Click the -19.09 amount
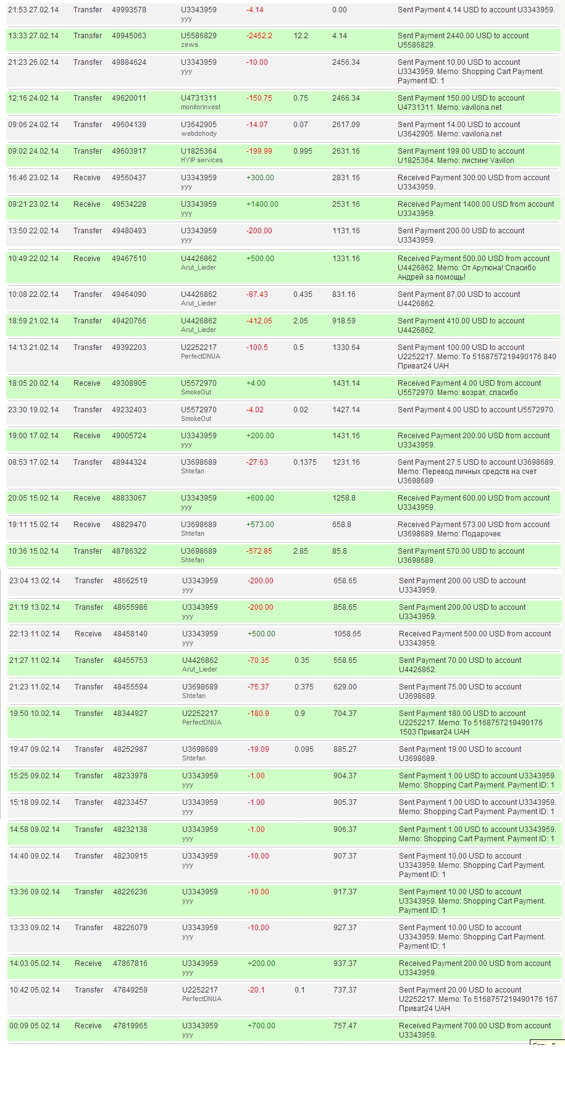Viewport: 565px width, 1111px height. pyautogui.click(x=258, y=749)
